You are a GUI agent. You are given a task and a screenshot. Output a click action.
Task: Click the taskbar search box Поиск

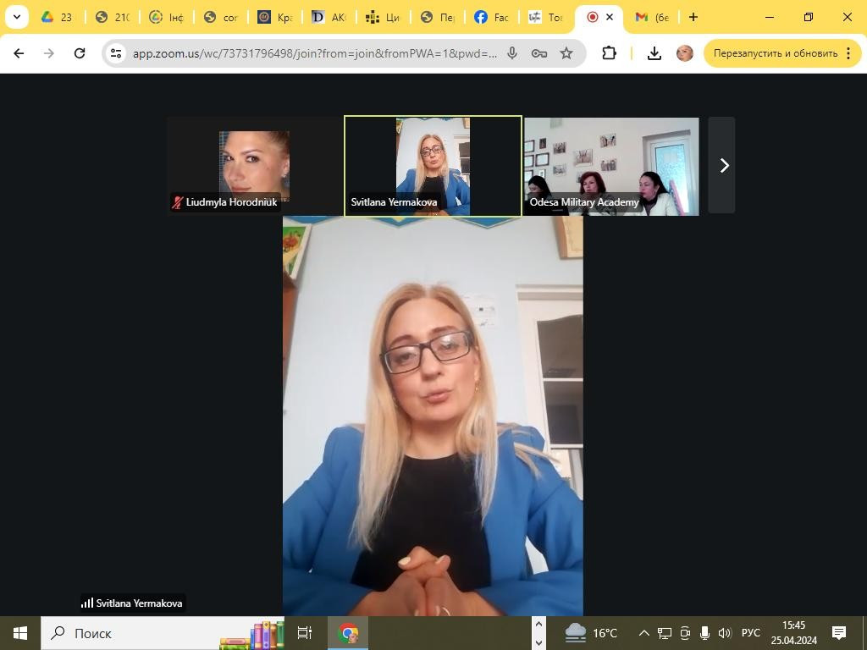tap(163, 633)
